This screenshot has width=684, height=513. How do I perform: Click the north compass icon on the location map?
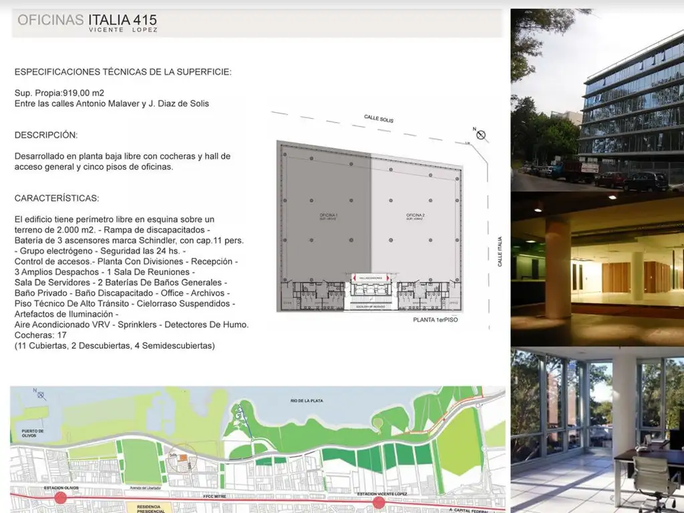39,394
